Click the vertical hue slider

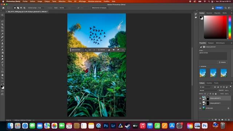click(x=230, y=27)
